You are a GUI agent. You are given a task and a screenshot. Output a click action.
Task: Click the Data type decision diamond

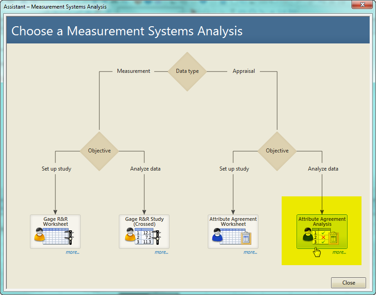[187, 71]
